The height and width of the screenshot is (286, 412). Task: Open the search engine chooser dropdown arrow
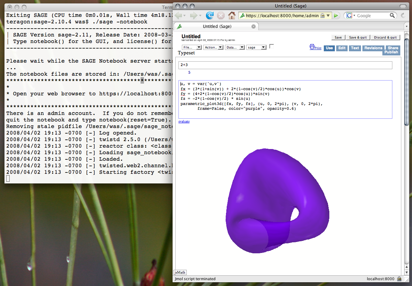click(354, 16)
